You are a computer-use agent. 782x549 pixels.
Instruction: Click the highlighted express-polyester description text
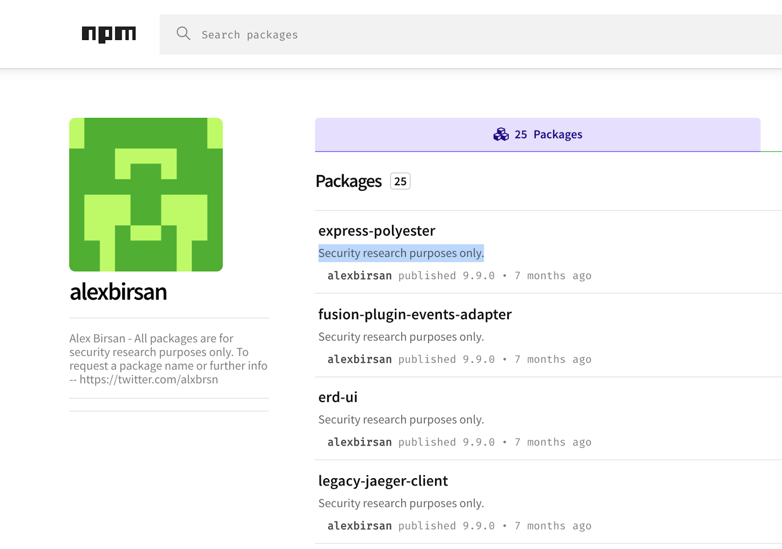point(401,253)
